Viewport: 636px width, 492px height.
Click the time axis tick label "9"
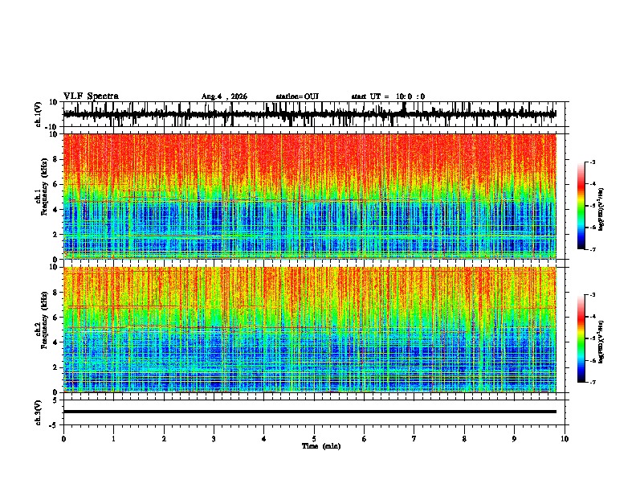tap(514, 439)
